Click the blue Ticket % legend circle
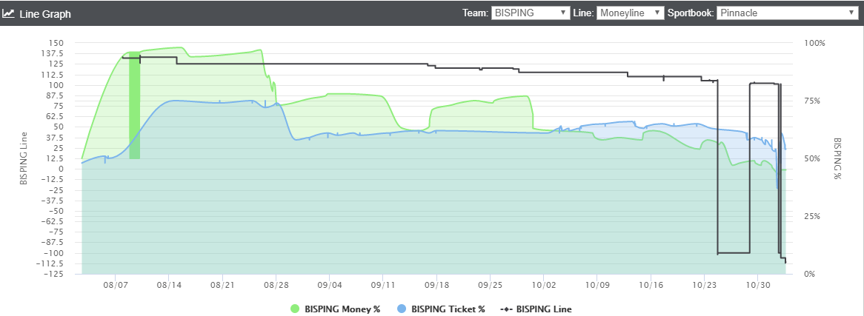Image resolution: width=864 pixels, height=316 pixels. [x=402, y=309]
